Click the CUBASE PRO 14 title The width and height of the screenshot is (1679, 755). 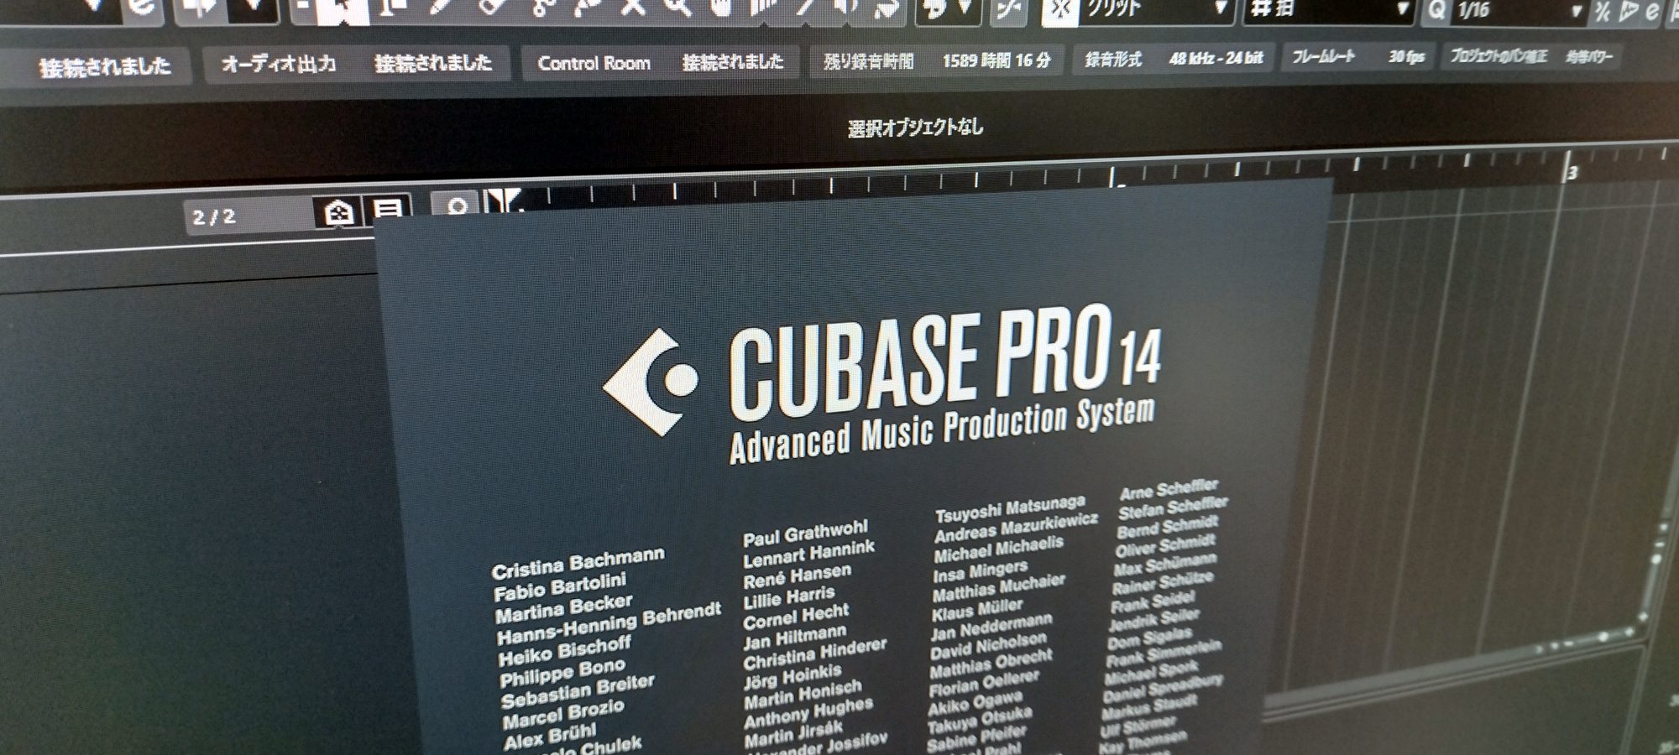(x=945, y=361)
